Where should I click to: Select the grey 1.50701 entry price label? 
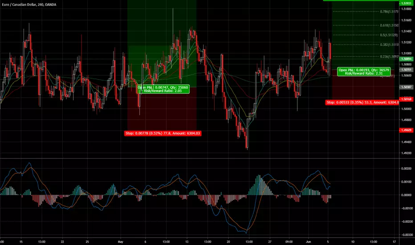pyautogui.click(x=406, y=69)
